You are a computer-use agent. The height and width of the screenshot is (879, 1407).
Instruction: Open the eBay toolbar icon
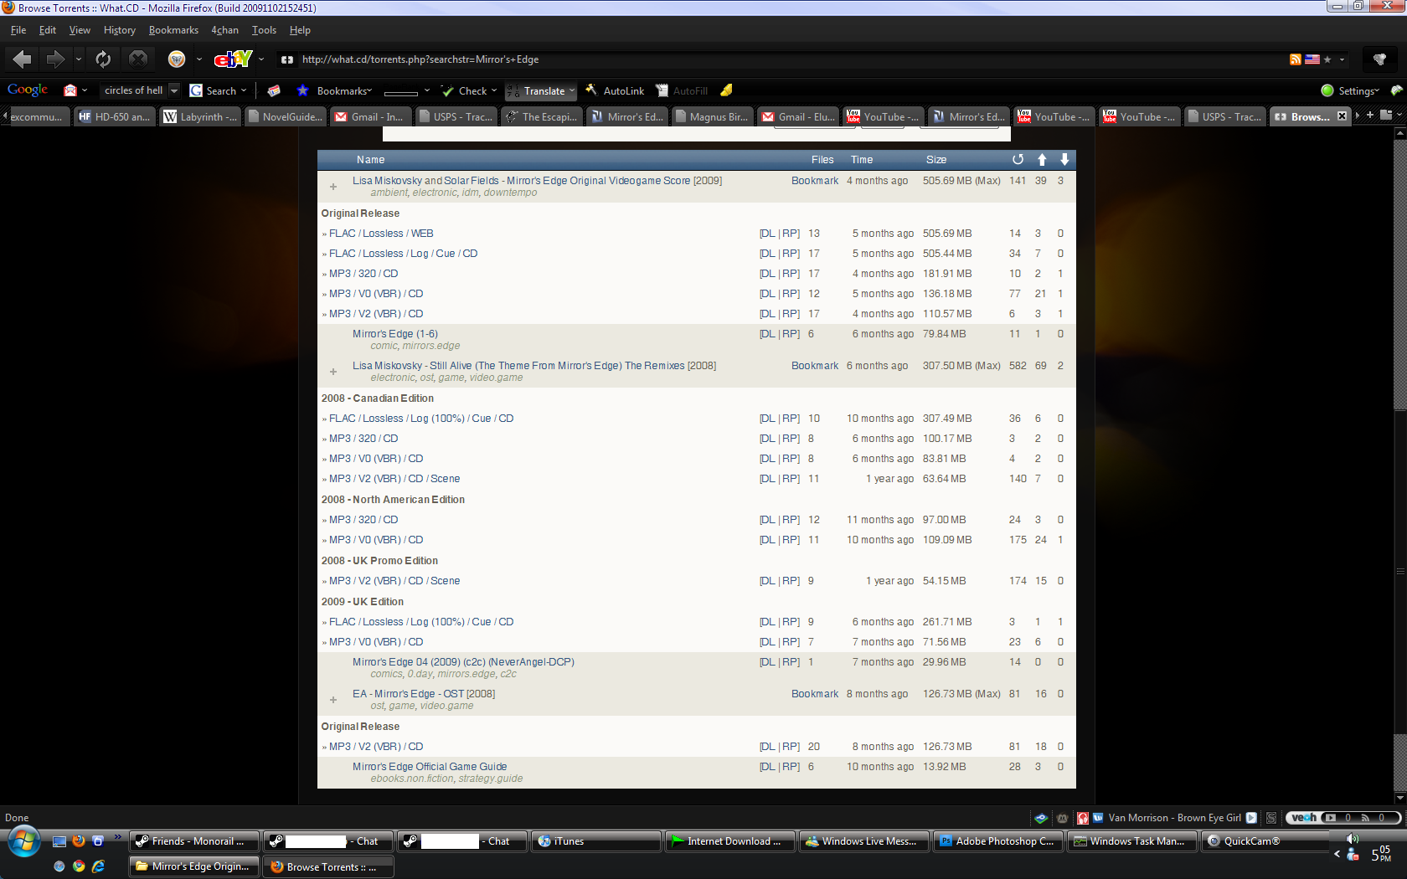pos(233,59)
